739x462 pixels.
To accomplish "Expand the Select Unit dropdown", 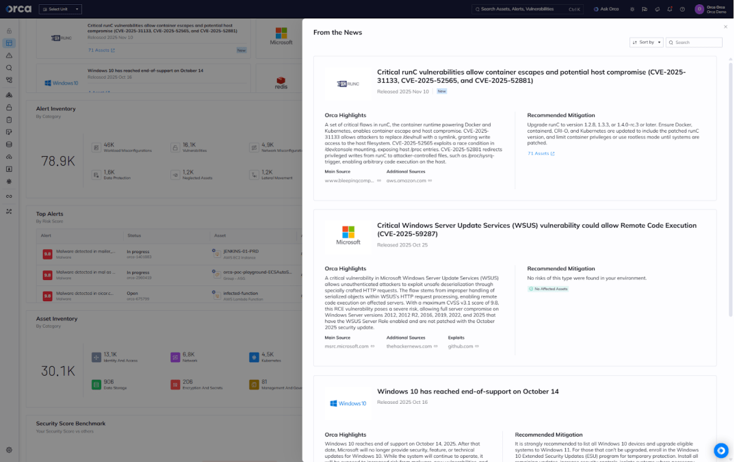I will (x=60, y=9).
